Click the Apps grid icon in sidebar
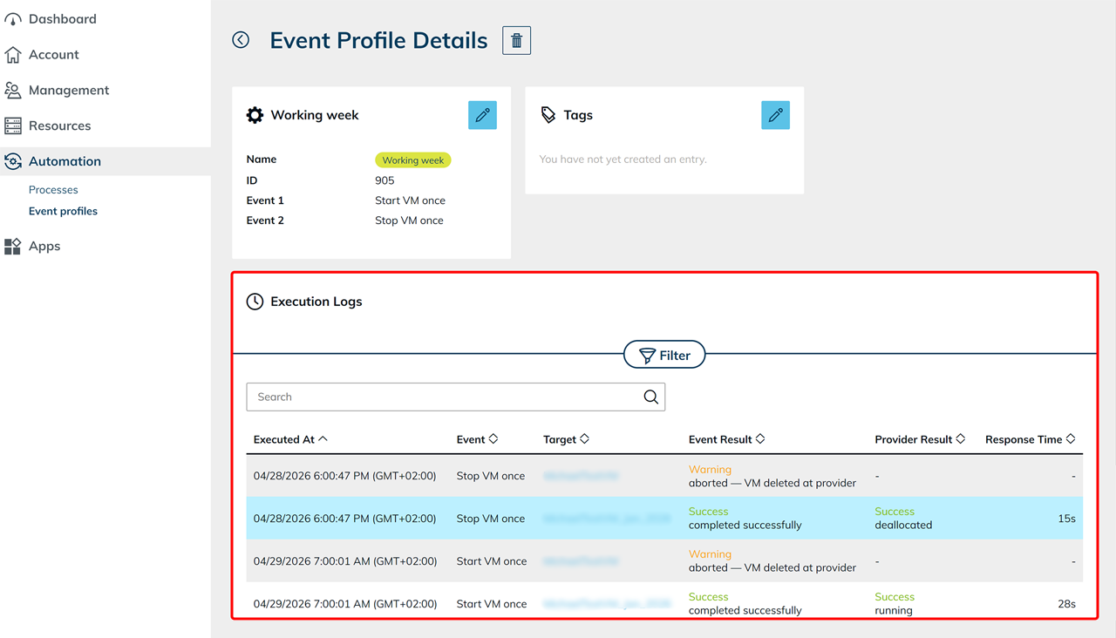 13,247
